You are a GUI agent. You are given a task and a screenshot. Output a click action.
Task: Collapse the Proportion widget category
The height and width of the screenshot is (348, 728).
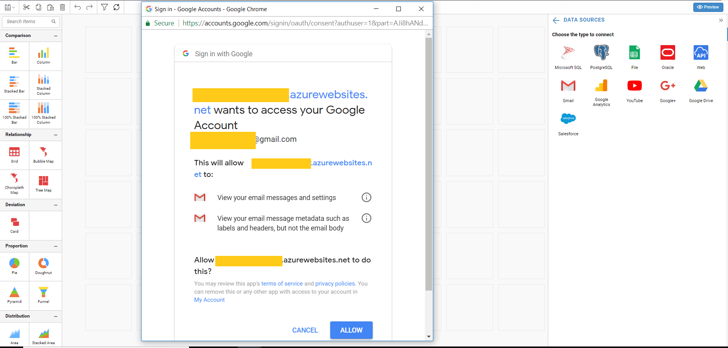[56, 246]
